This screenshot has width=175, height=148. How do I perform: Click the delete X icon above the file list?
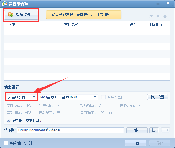151,16
